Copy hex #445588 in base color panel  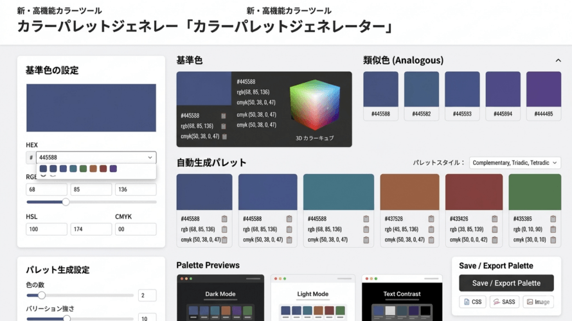pos(223,116)
